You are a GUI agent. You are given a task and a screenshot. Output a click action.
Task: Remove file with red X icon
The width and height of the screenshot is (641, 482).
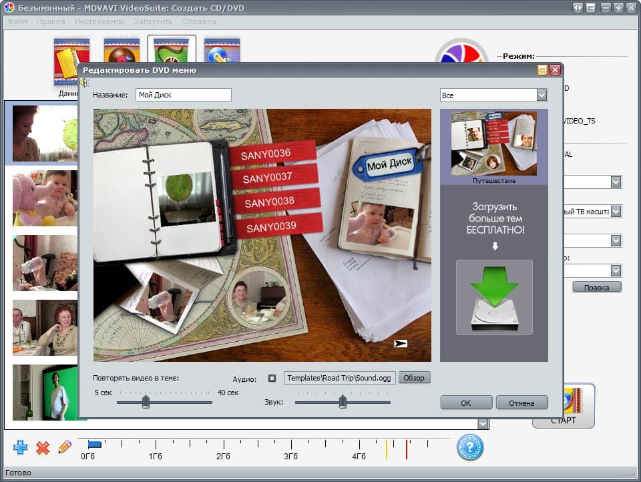point(43,448)
